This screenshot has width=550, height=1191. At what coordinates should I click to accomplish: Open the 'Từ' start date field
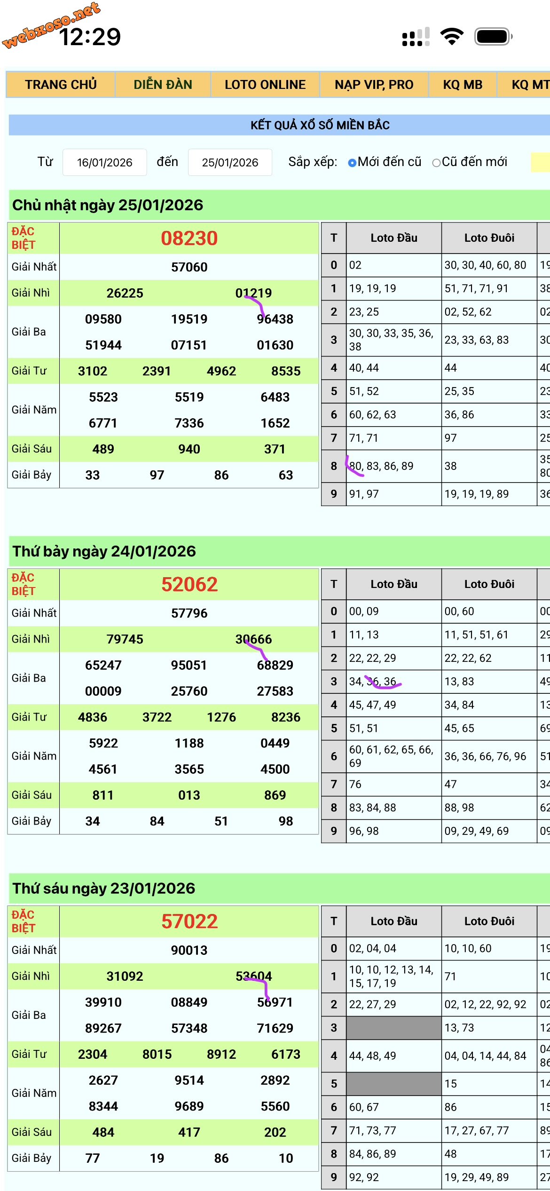tap(104, 162)
